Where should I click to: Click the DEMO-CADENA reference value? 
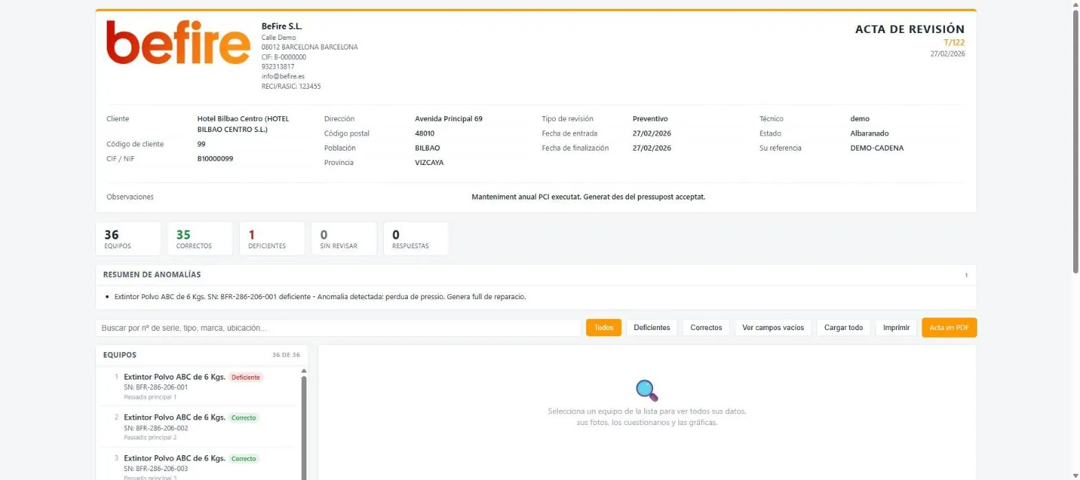[x=877, y=148]
